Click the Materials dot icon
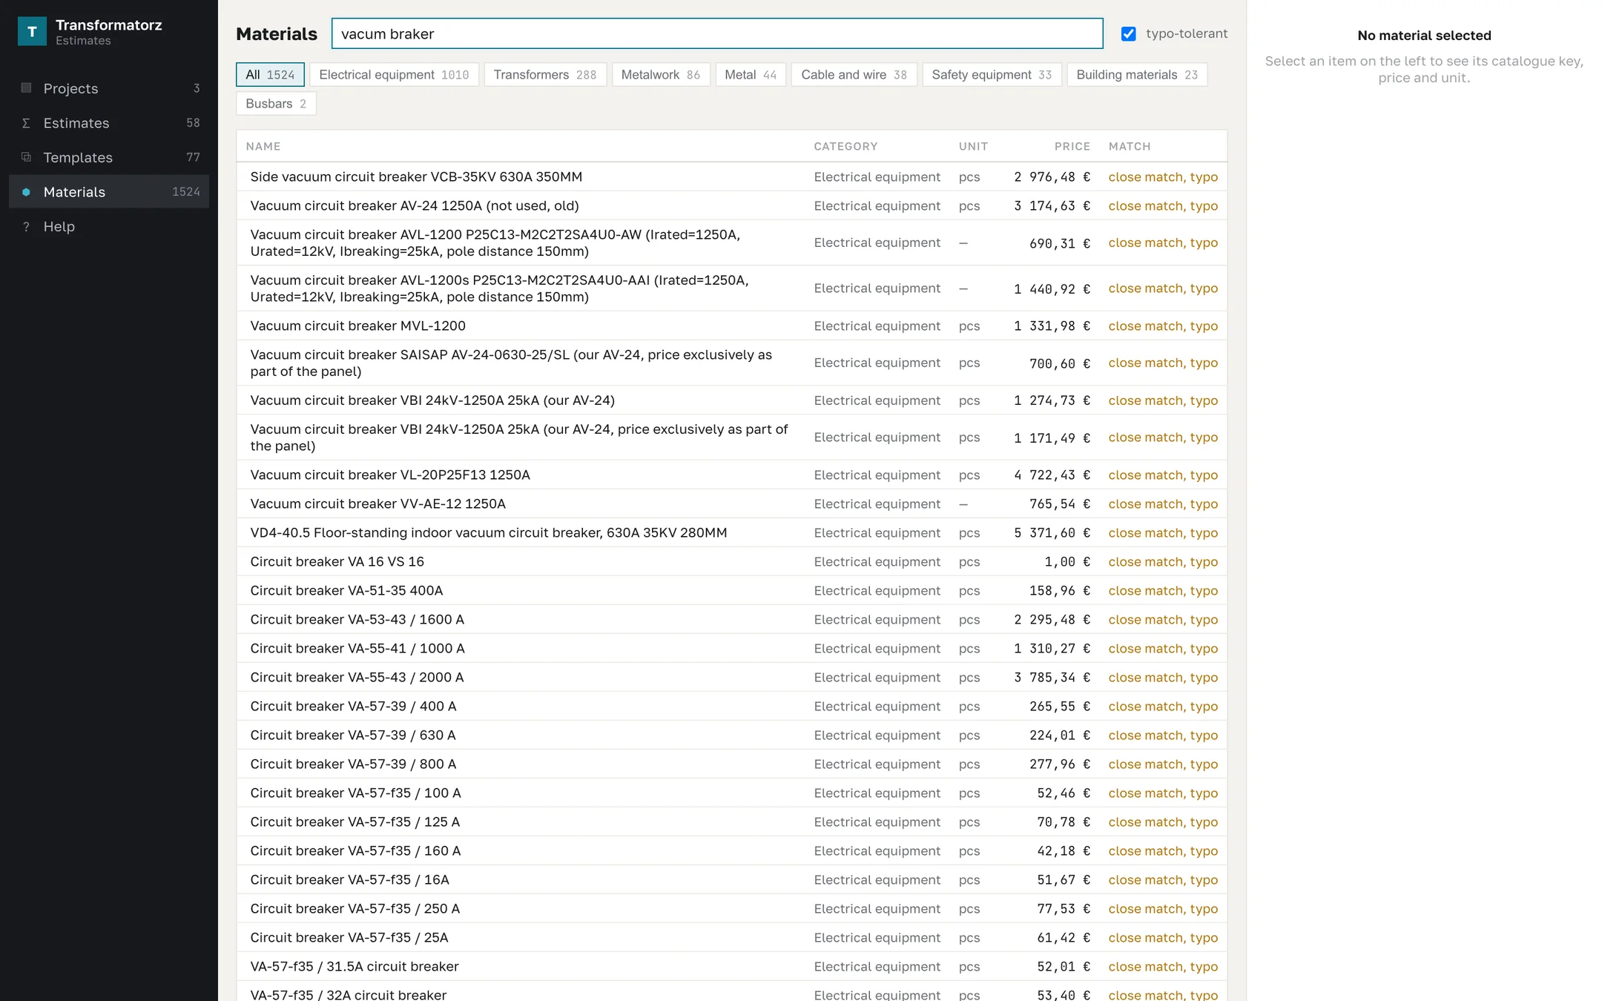The image size is (1602, 1001). click(26, 192)
